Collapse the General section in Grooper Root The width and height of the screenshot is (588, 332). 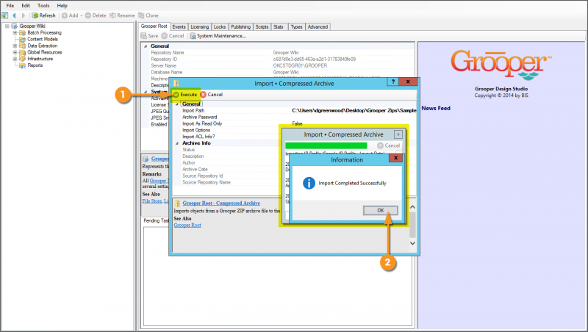[x=146, y=46]
